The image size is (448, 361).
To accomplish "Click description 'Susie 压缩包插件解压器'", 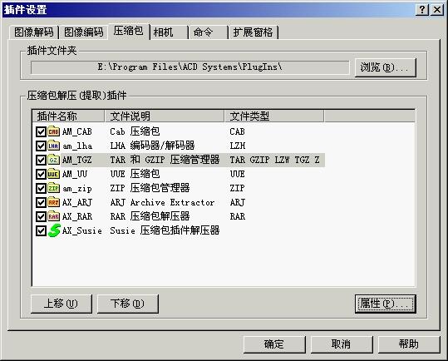I will 165,230.
